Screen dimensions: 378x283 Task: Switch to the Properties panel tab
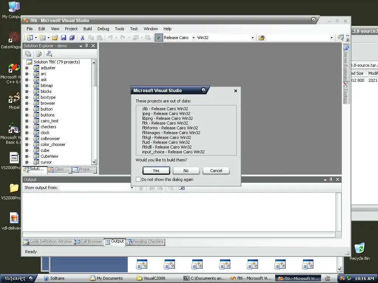click(84, 170)
